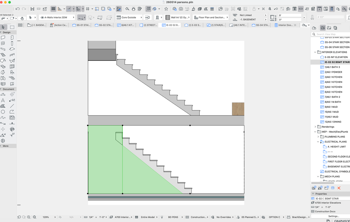Expand the Renderings folder
Image resolution: width=350 pixels, height=222 pixels.
315,127
